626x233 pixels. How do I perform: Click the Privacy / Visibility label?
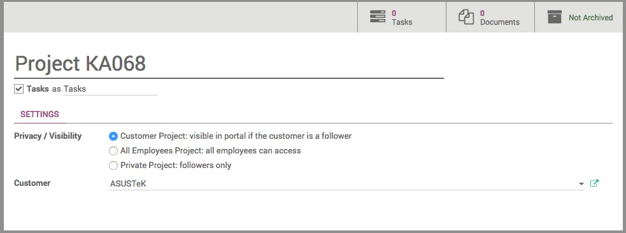click(48, 136)
